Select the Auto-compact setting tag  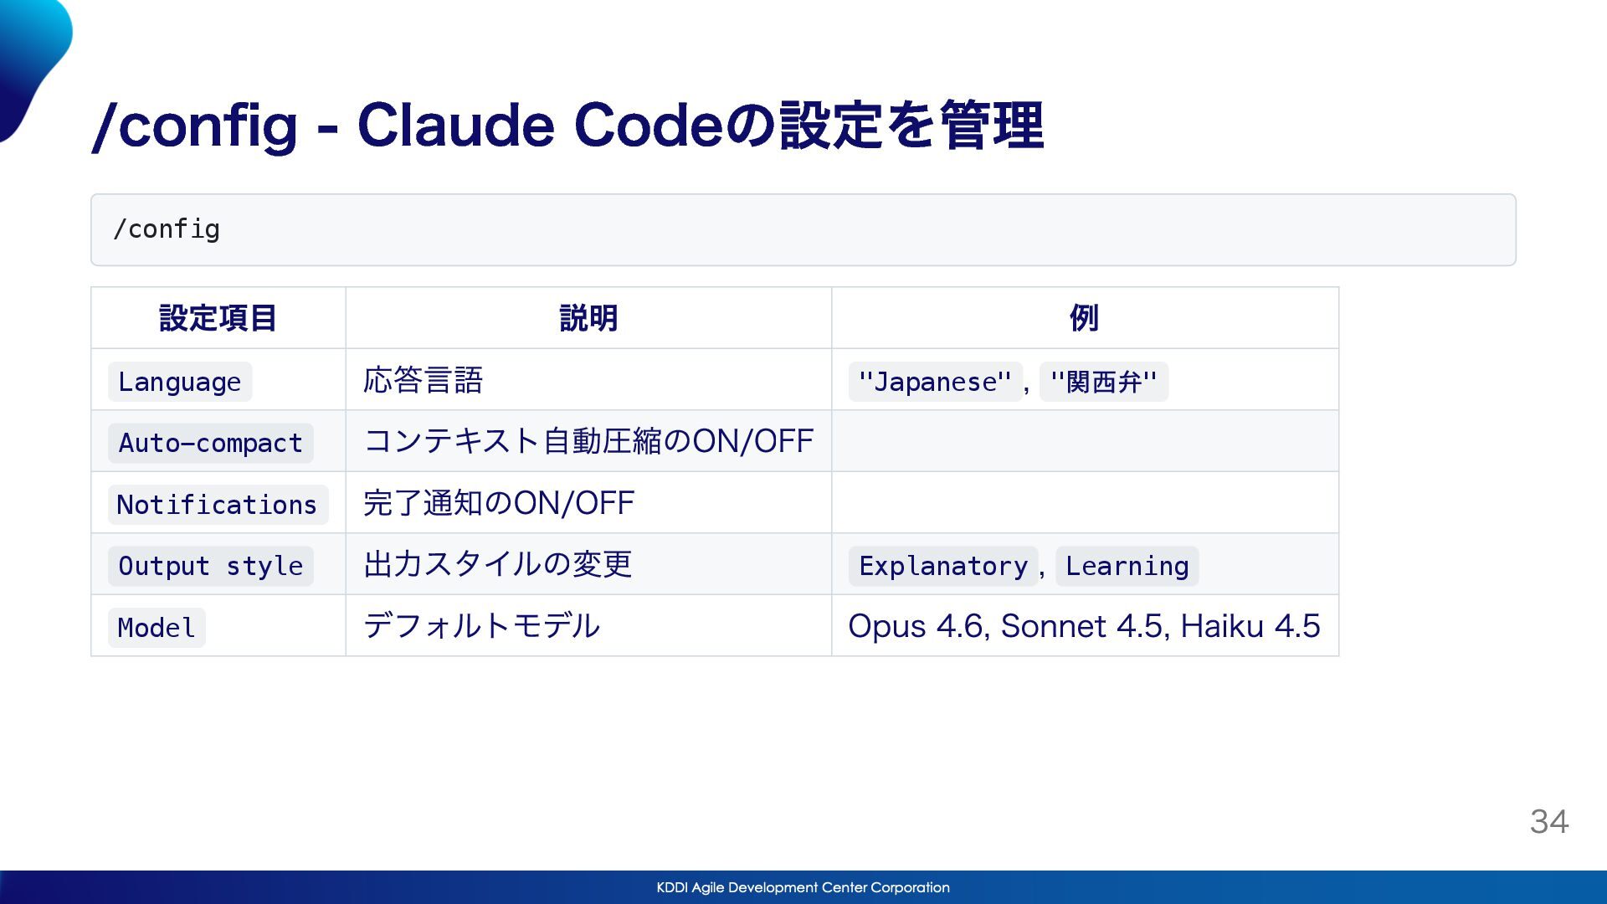tap(210, 443)
